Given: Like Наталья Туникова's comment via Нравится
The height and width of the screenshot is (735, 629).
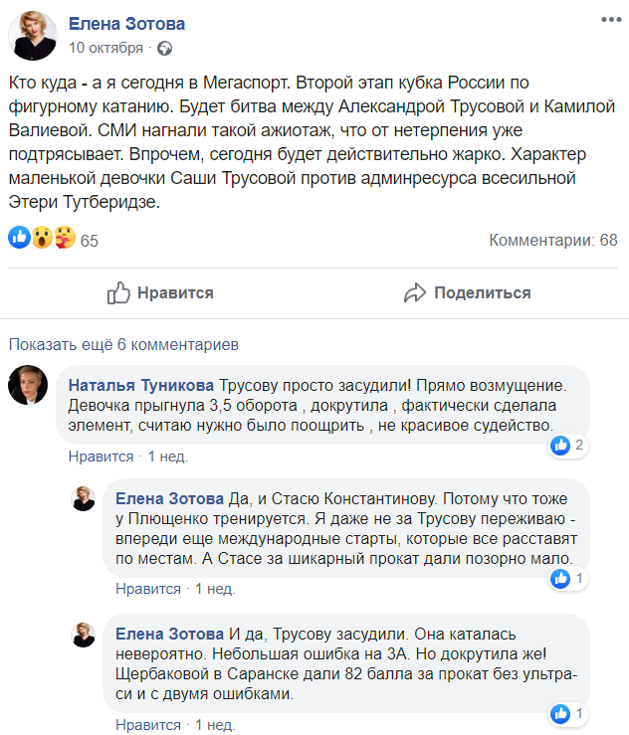Looking at the screenshot, I should pos(101,457).
